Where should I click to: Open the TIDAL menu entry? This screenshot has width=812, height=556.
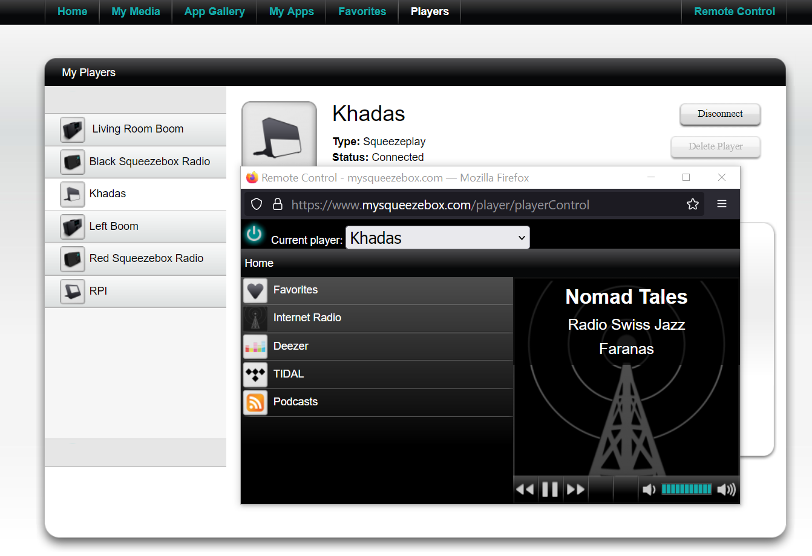[x=377, y=374]
